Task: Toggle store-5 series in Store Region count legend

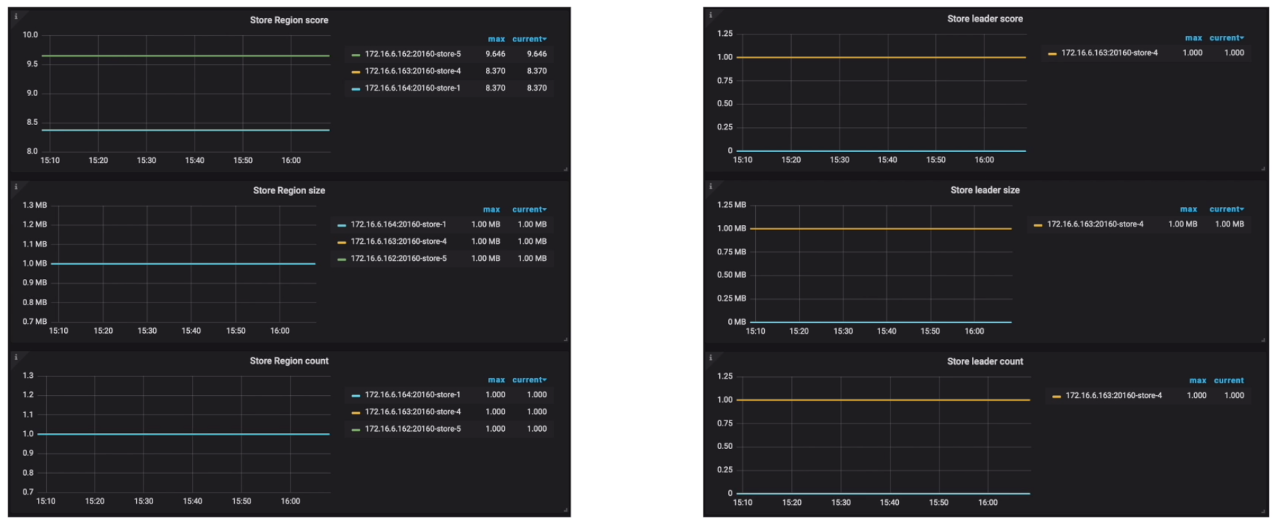Action: coord(413,429)
